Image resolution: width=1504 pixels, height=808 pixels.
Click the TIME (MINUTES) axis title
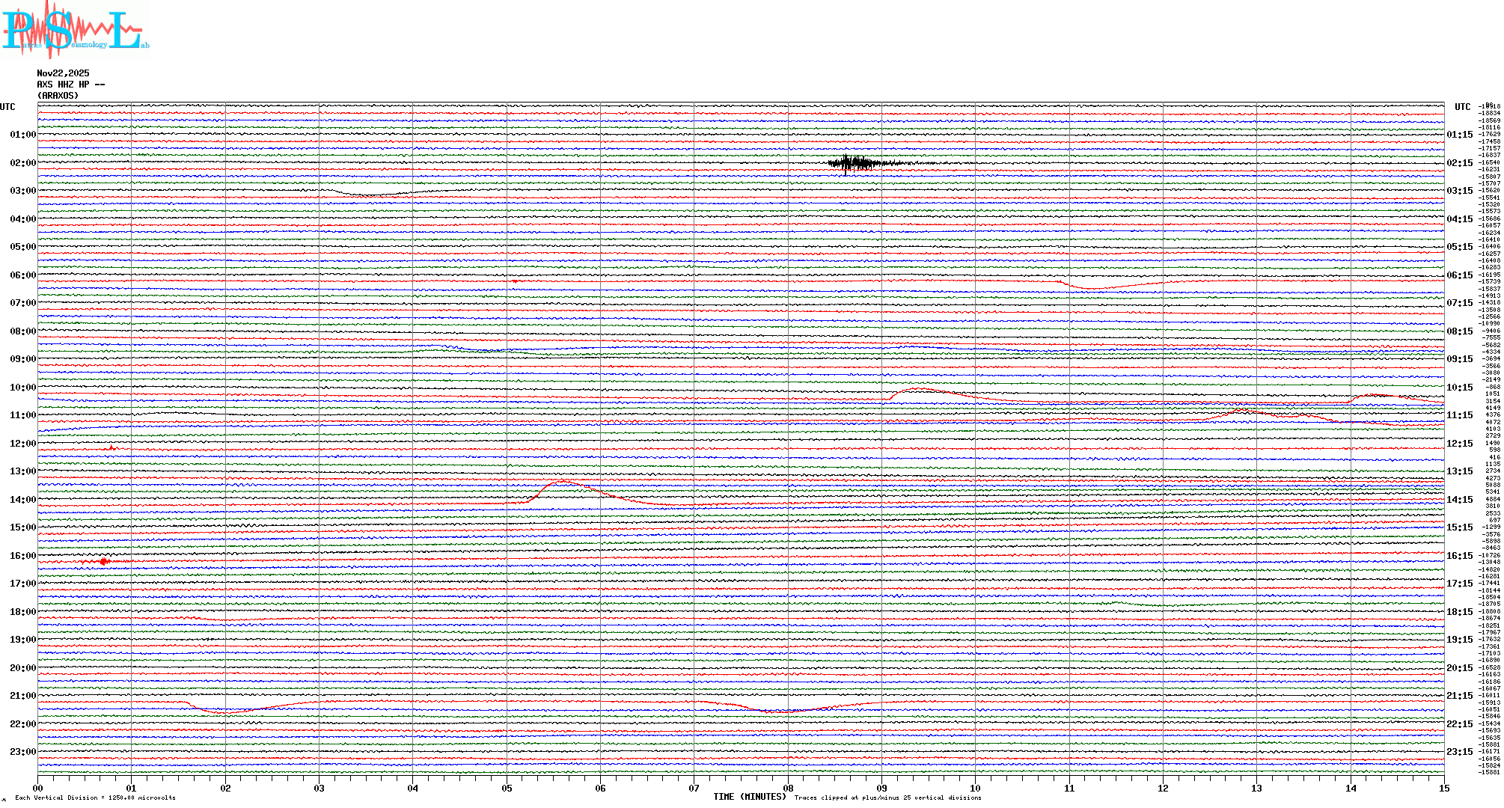coord(749,797)
